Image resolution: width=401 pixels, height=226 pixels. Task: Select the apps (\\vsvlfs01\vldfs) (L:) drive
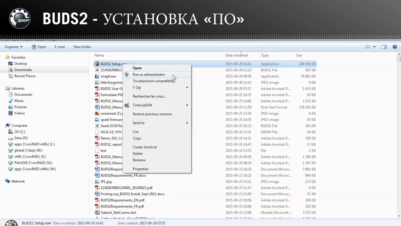point(32,144)
